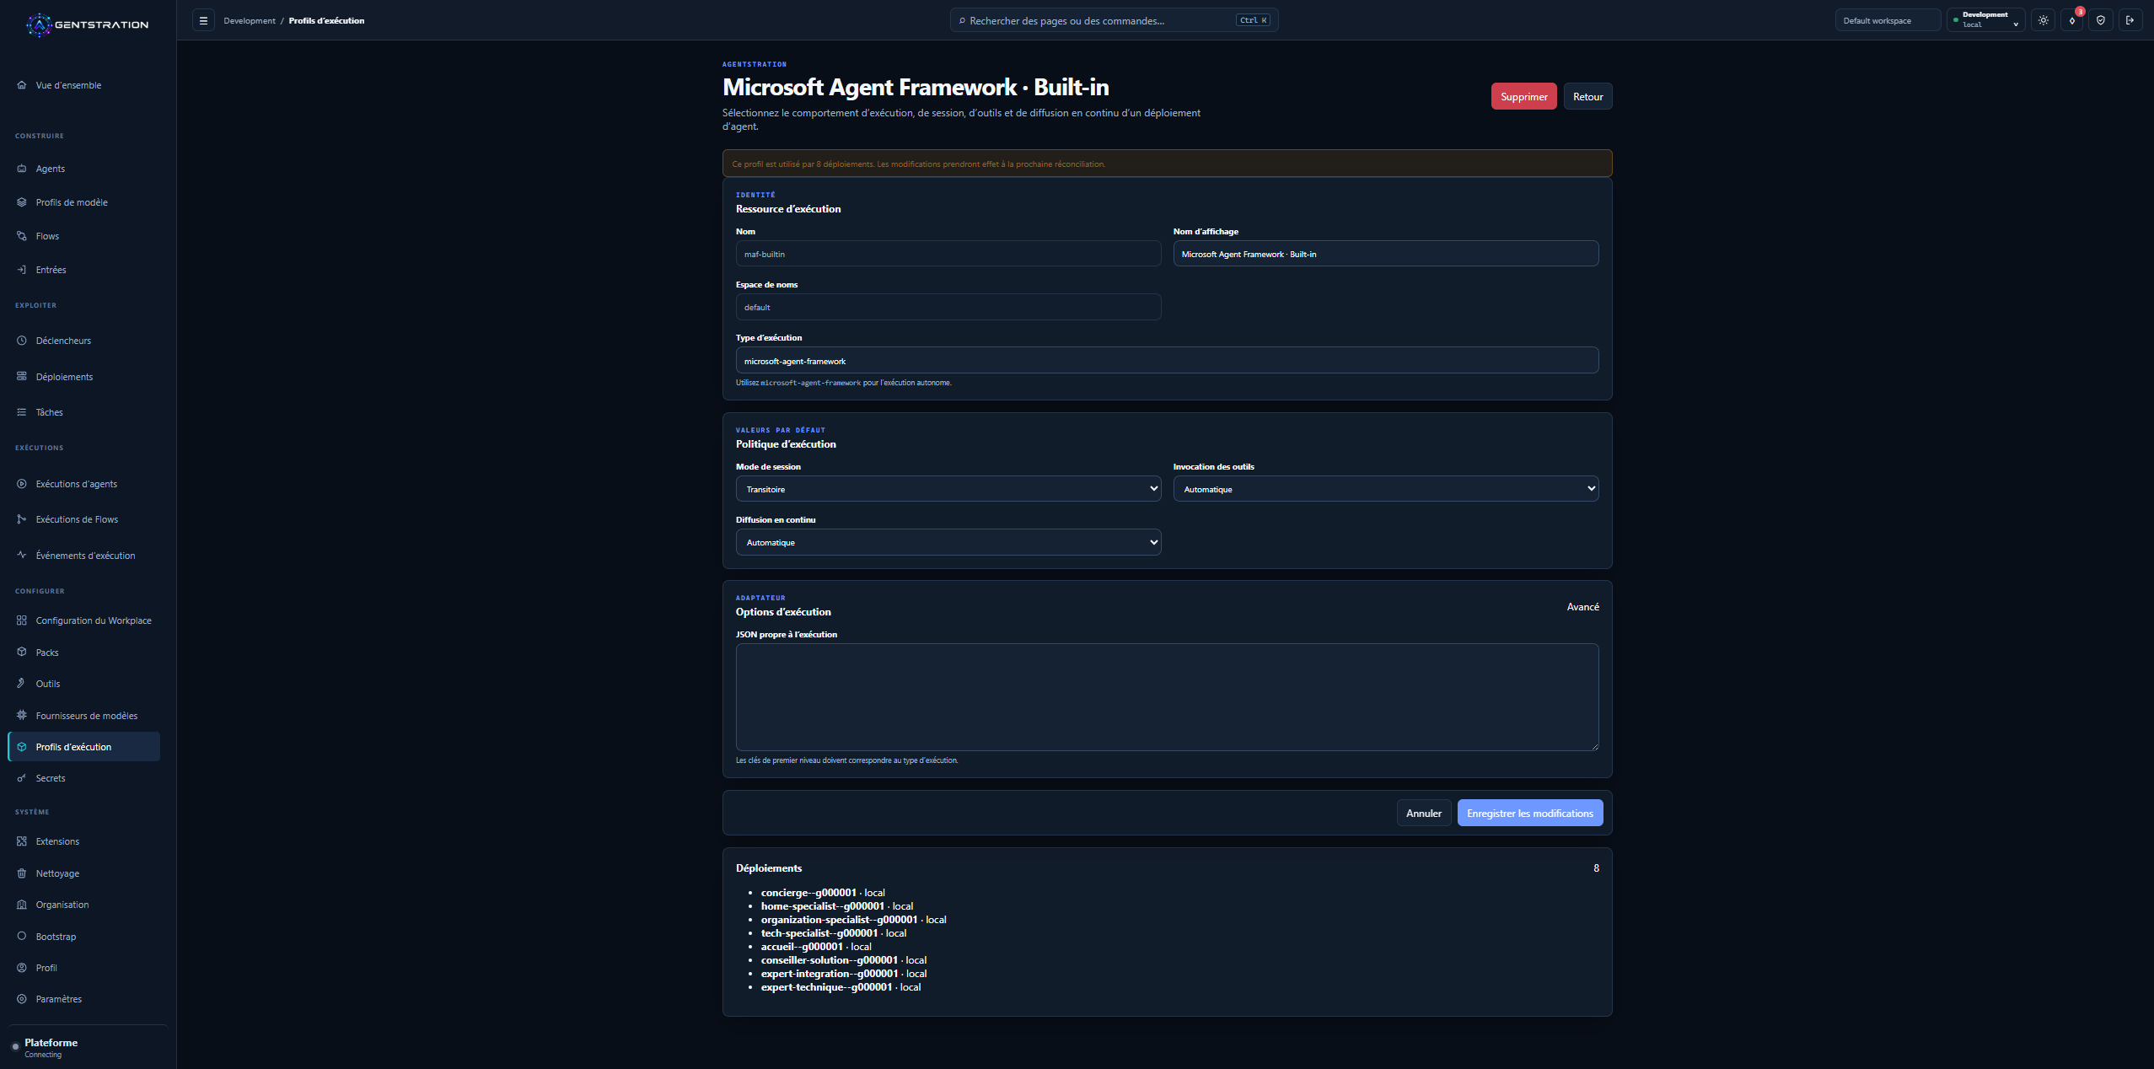Open the shield check icon
2154x1069 pixels.
pyautogui.click(x=2101, y=20)
